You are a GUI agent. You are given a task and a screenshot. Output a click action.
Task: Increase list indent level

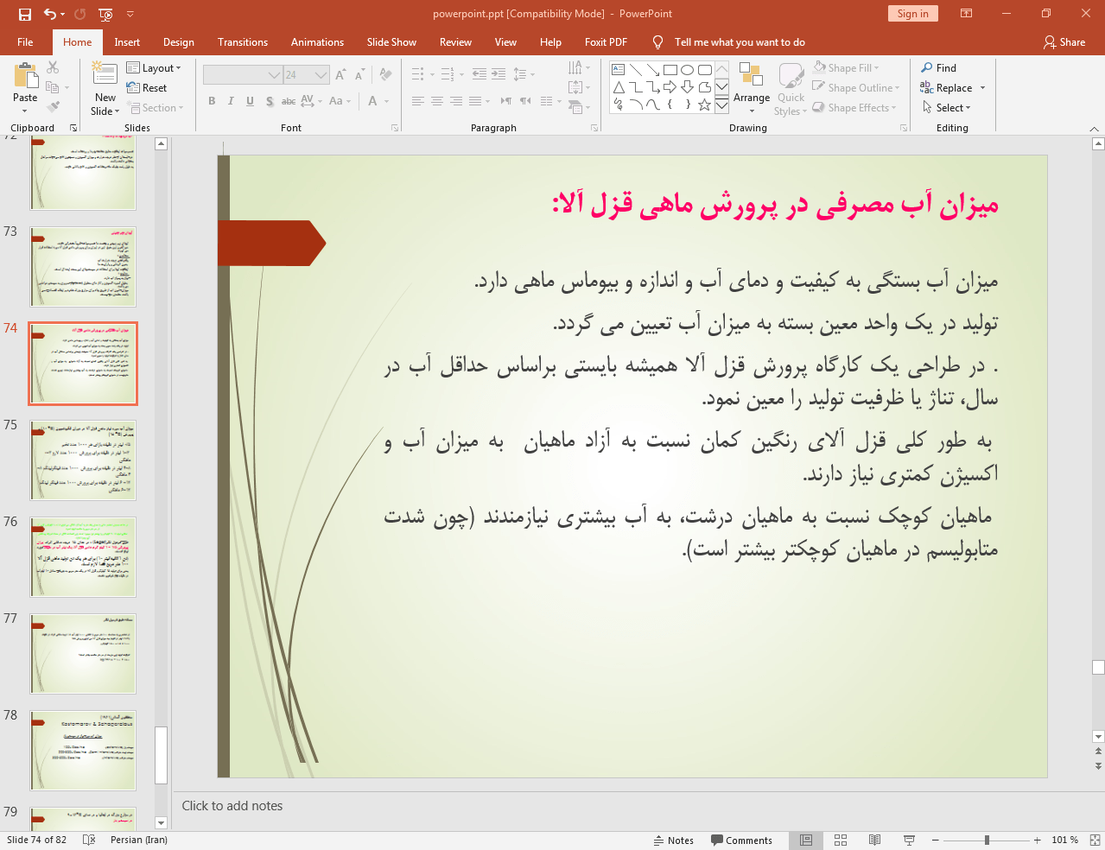499,74
